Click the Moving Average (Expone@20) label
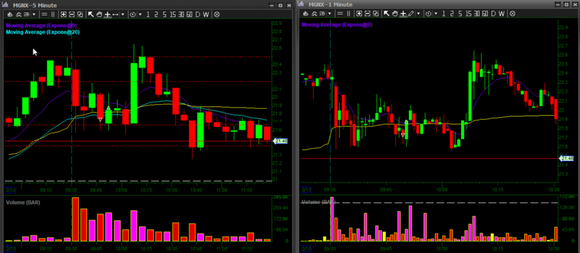This screenshot has height=253, width=580. 43,32
